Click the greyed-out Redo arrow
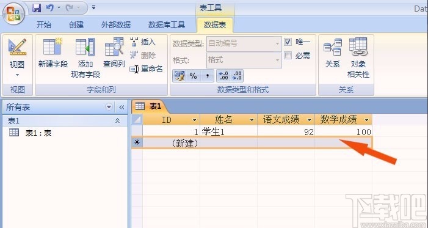 click(70, 8)
